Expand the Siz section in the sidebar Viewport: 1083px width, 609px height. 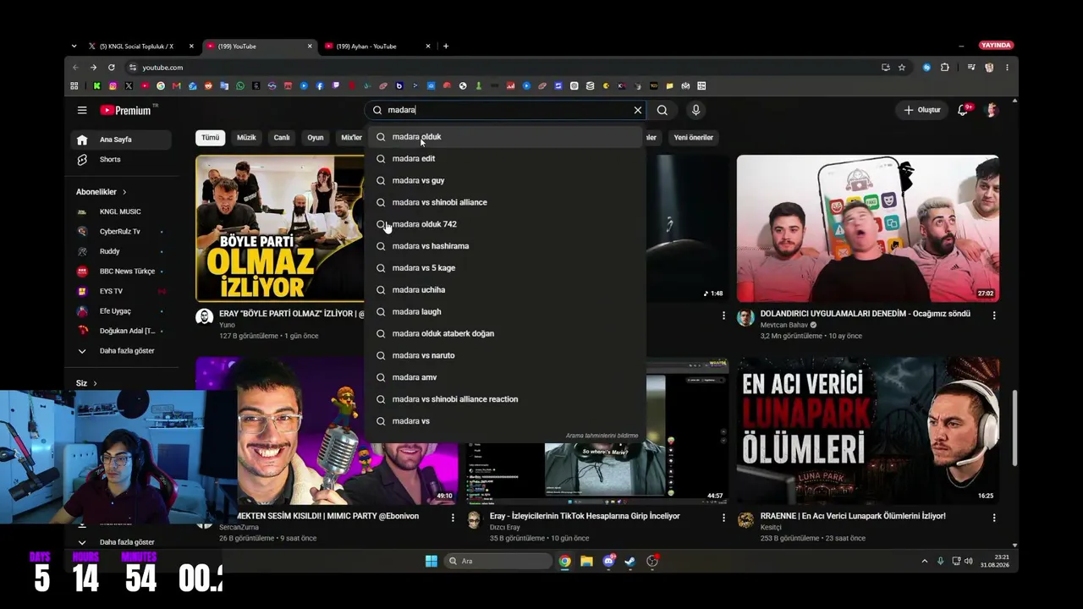(x=87, y=383)
